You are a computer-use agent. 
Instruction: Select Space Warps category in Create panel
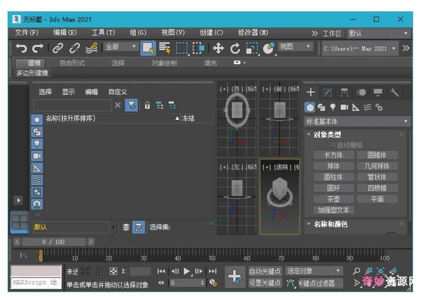coord(367,107)
